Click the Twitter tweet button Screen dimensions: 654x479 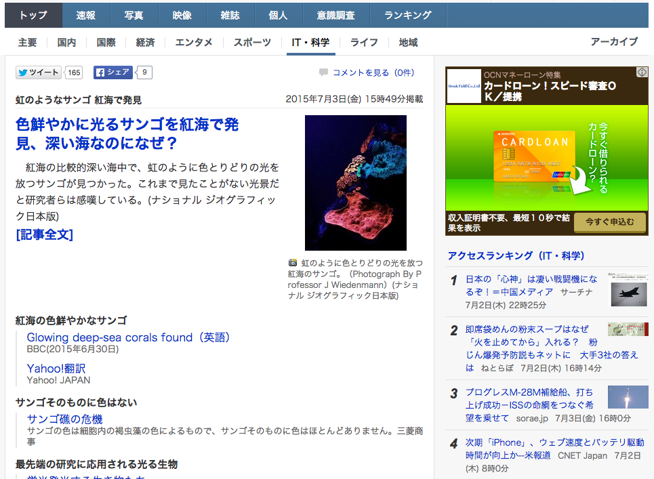click(39, 72)
